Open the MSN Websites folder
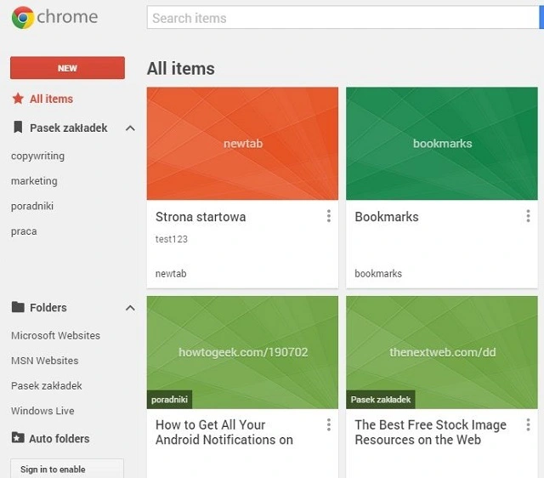The height and width of the screenshot is (478, 544). [x=45, y=361]
